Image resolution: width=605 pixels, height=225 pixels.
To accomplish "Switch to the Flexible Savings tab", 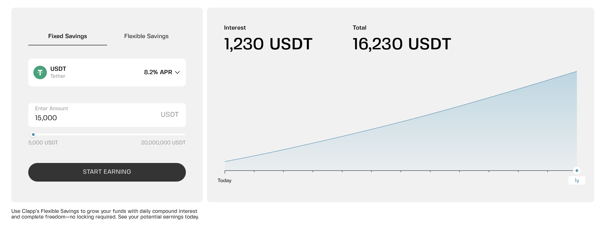I will (146, 36).
